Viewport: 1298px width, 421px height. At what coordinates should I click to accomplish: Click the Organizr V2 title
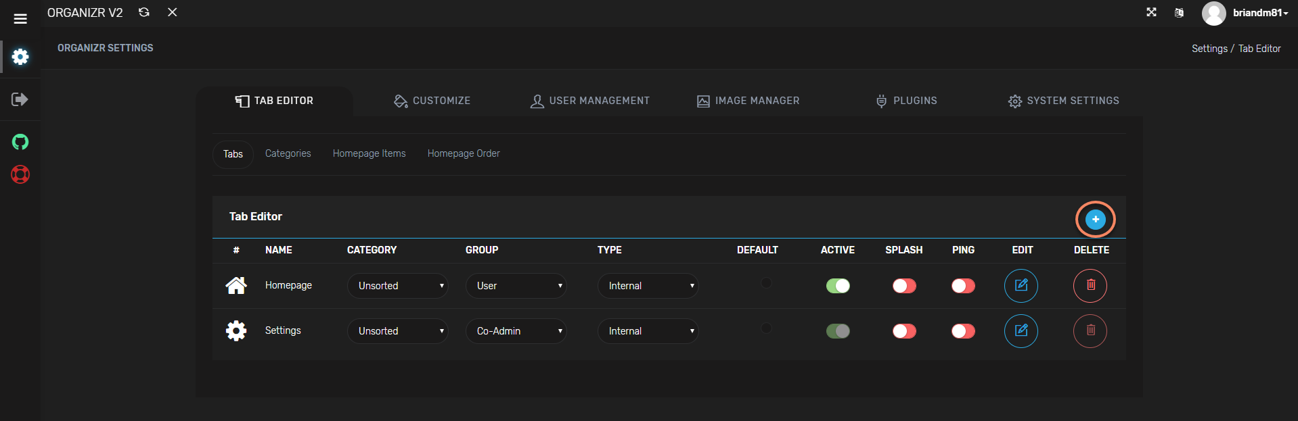pyautogui.click(x=85, y=13)
